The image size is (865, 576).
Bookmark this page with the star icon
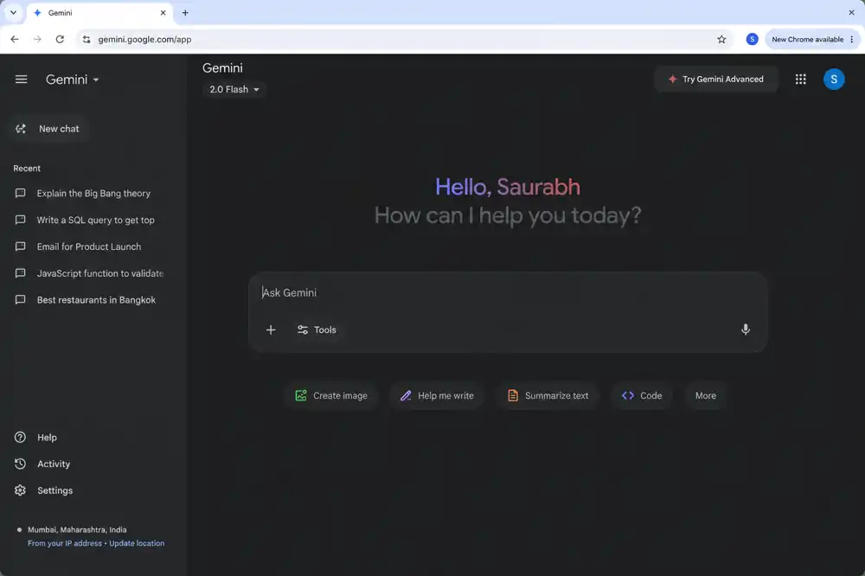(721, 39)
